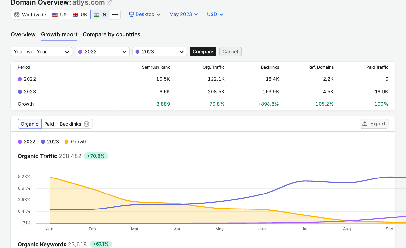Click the Org. Traffic column header
Screen dimensions: 406x248
click(213, 67)
